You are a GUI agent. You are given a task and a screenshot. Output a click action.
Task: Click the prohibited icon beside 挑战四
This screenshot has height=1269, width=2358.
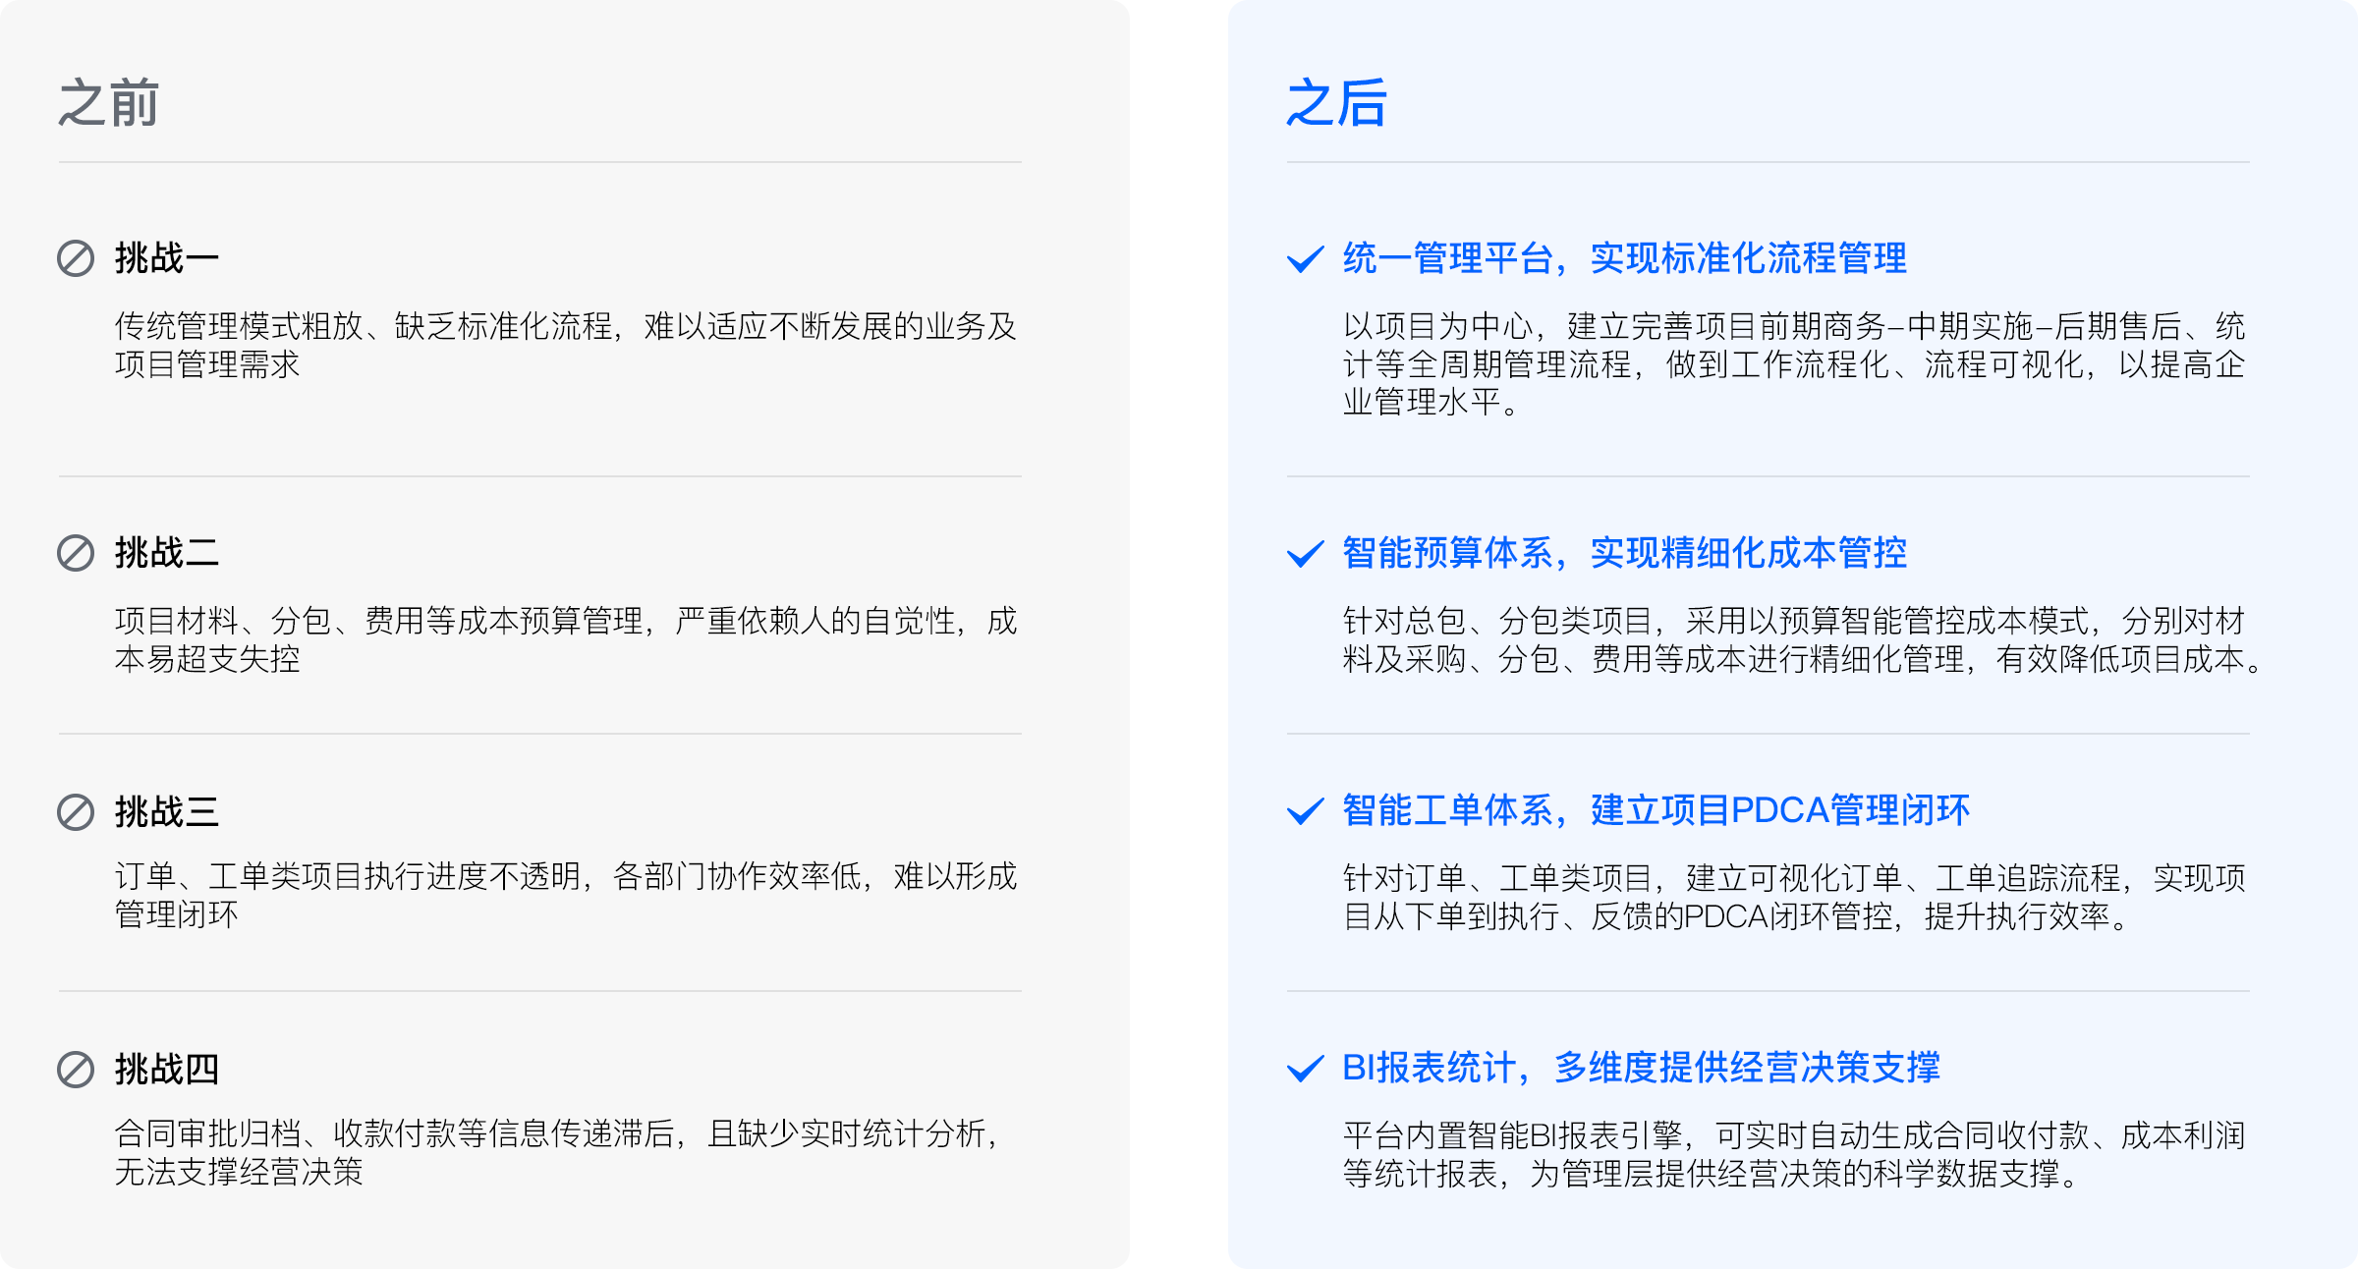point(76,1070)
